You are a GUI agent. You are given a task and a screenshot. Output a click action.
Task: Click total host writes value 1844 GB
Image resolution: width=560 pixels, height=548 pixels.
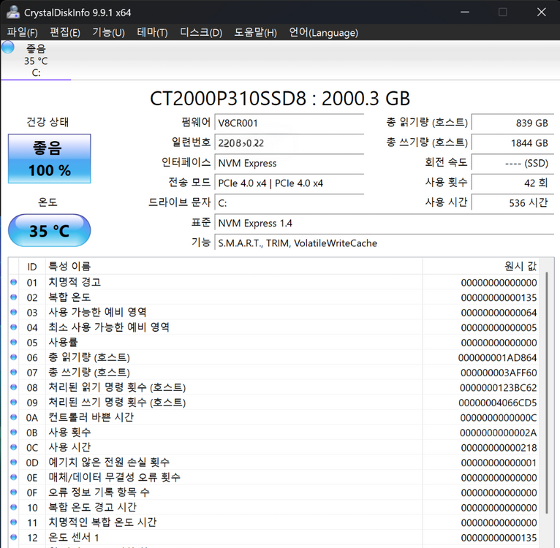click(513, 142)
